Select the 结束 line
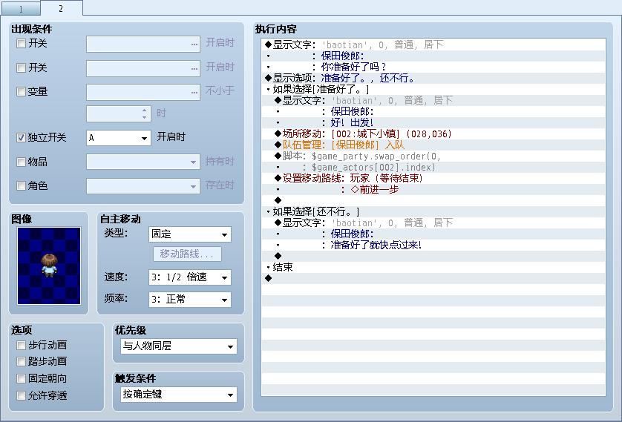 433,267
